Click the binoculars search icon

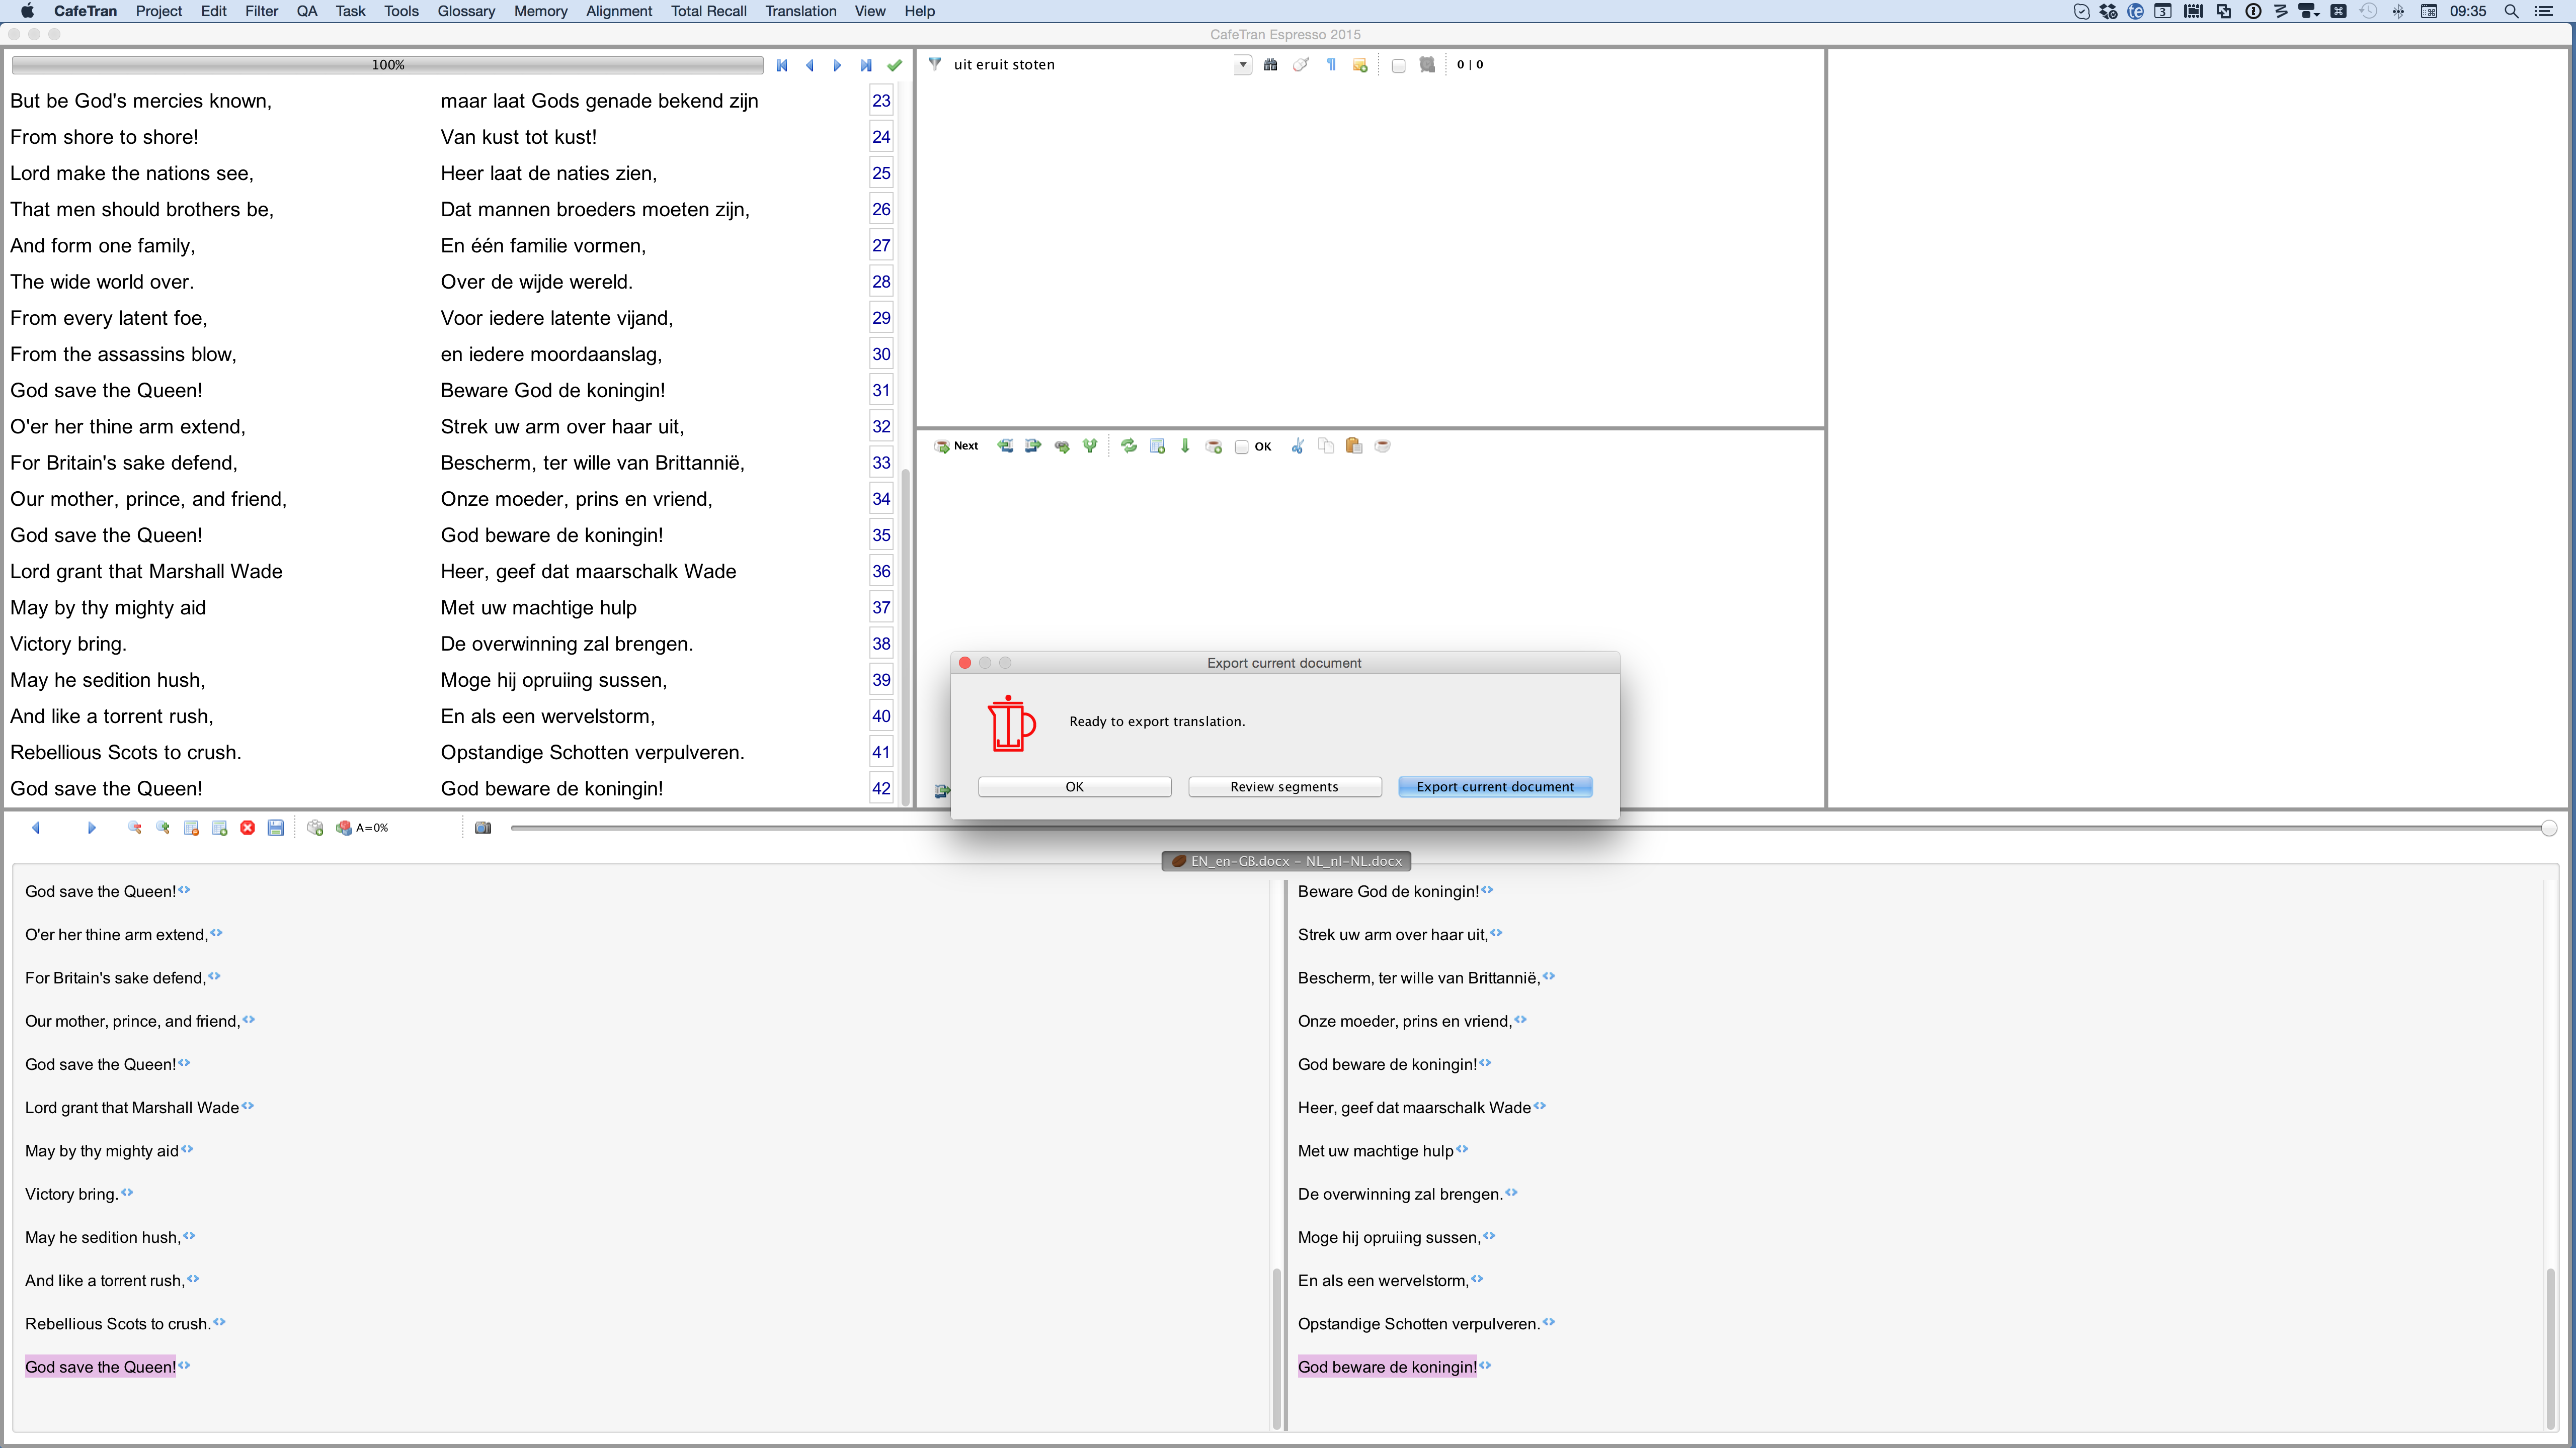tap(1270, 65)
